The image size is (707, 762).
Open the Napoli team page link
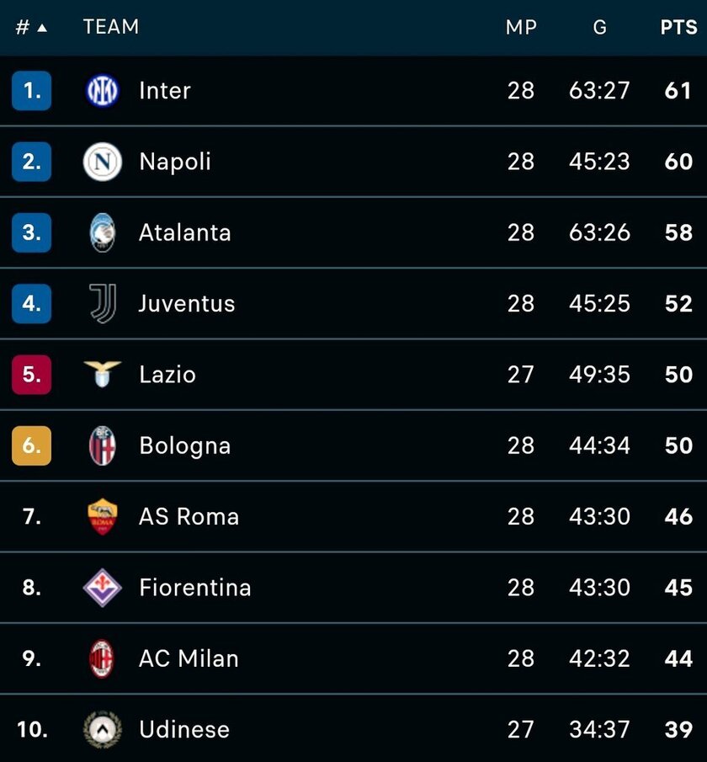[x=175, y=162]
